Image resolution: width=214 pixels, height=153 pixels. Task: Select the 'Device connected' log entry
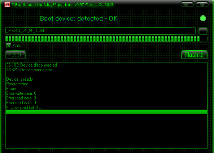29,70
